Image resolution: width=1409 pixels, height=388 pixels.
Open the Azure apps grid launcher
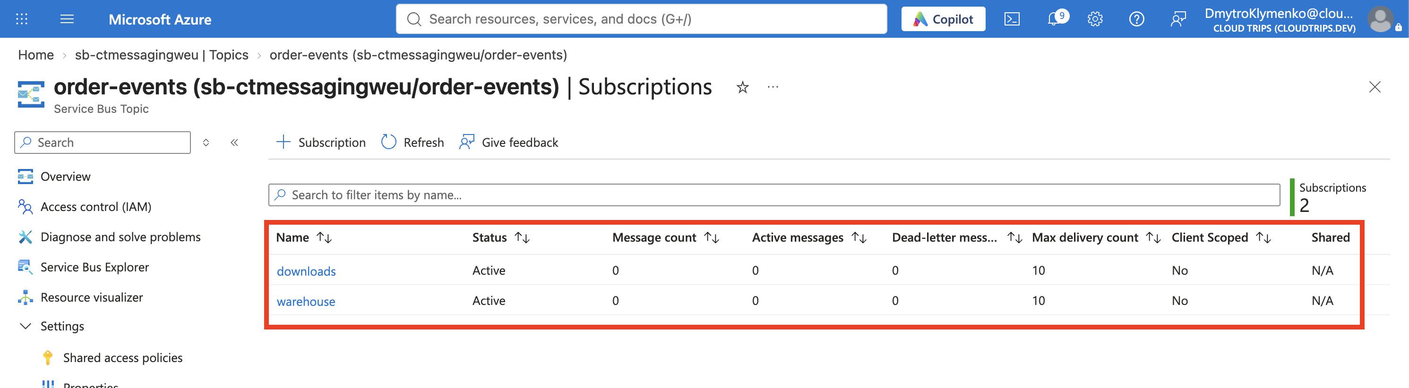pos(21,19)
